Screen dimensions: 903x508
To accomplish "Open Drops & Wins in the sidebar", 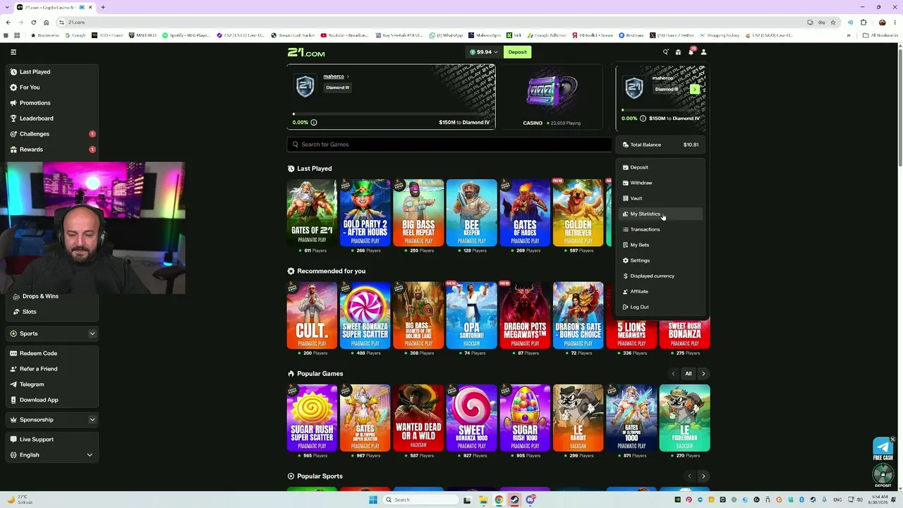I will pos(53,296).
